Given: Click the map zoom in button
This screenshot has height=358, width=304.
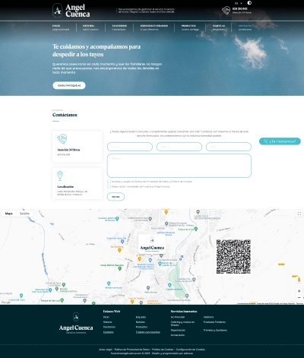Looking at the screenshot, I should [299, 291].
